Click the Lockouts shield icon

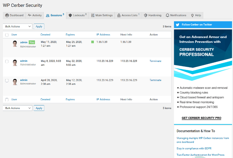70,15
